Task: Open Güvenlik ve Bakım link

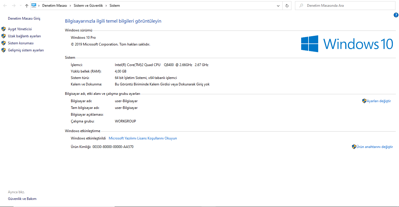Action: (22, 199)
